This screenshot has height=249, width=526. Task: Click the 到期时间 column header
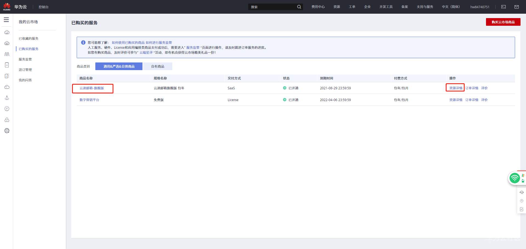(327, 78)
